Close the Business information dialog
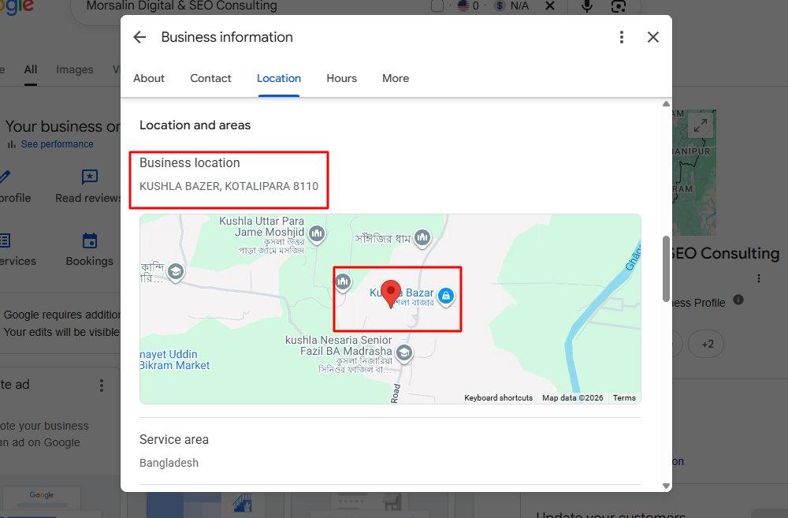Viewport: 788px width, 518px height. (652, 37)
